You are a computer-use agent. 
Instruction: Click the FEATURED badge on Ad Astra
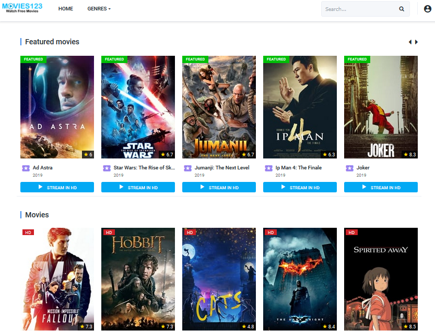pos(33,59)
